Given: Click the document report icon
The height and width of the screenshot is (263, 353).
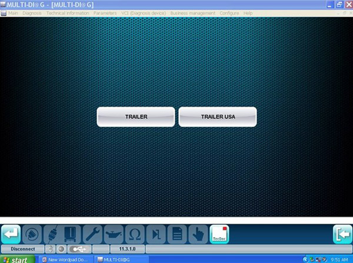Looking at the screenshot, I should [176, 234].
